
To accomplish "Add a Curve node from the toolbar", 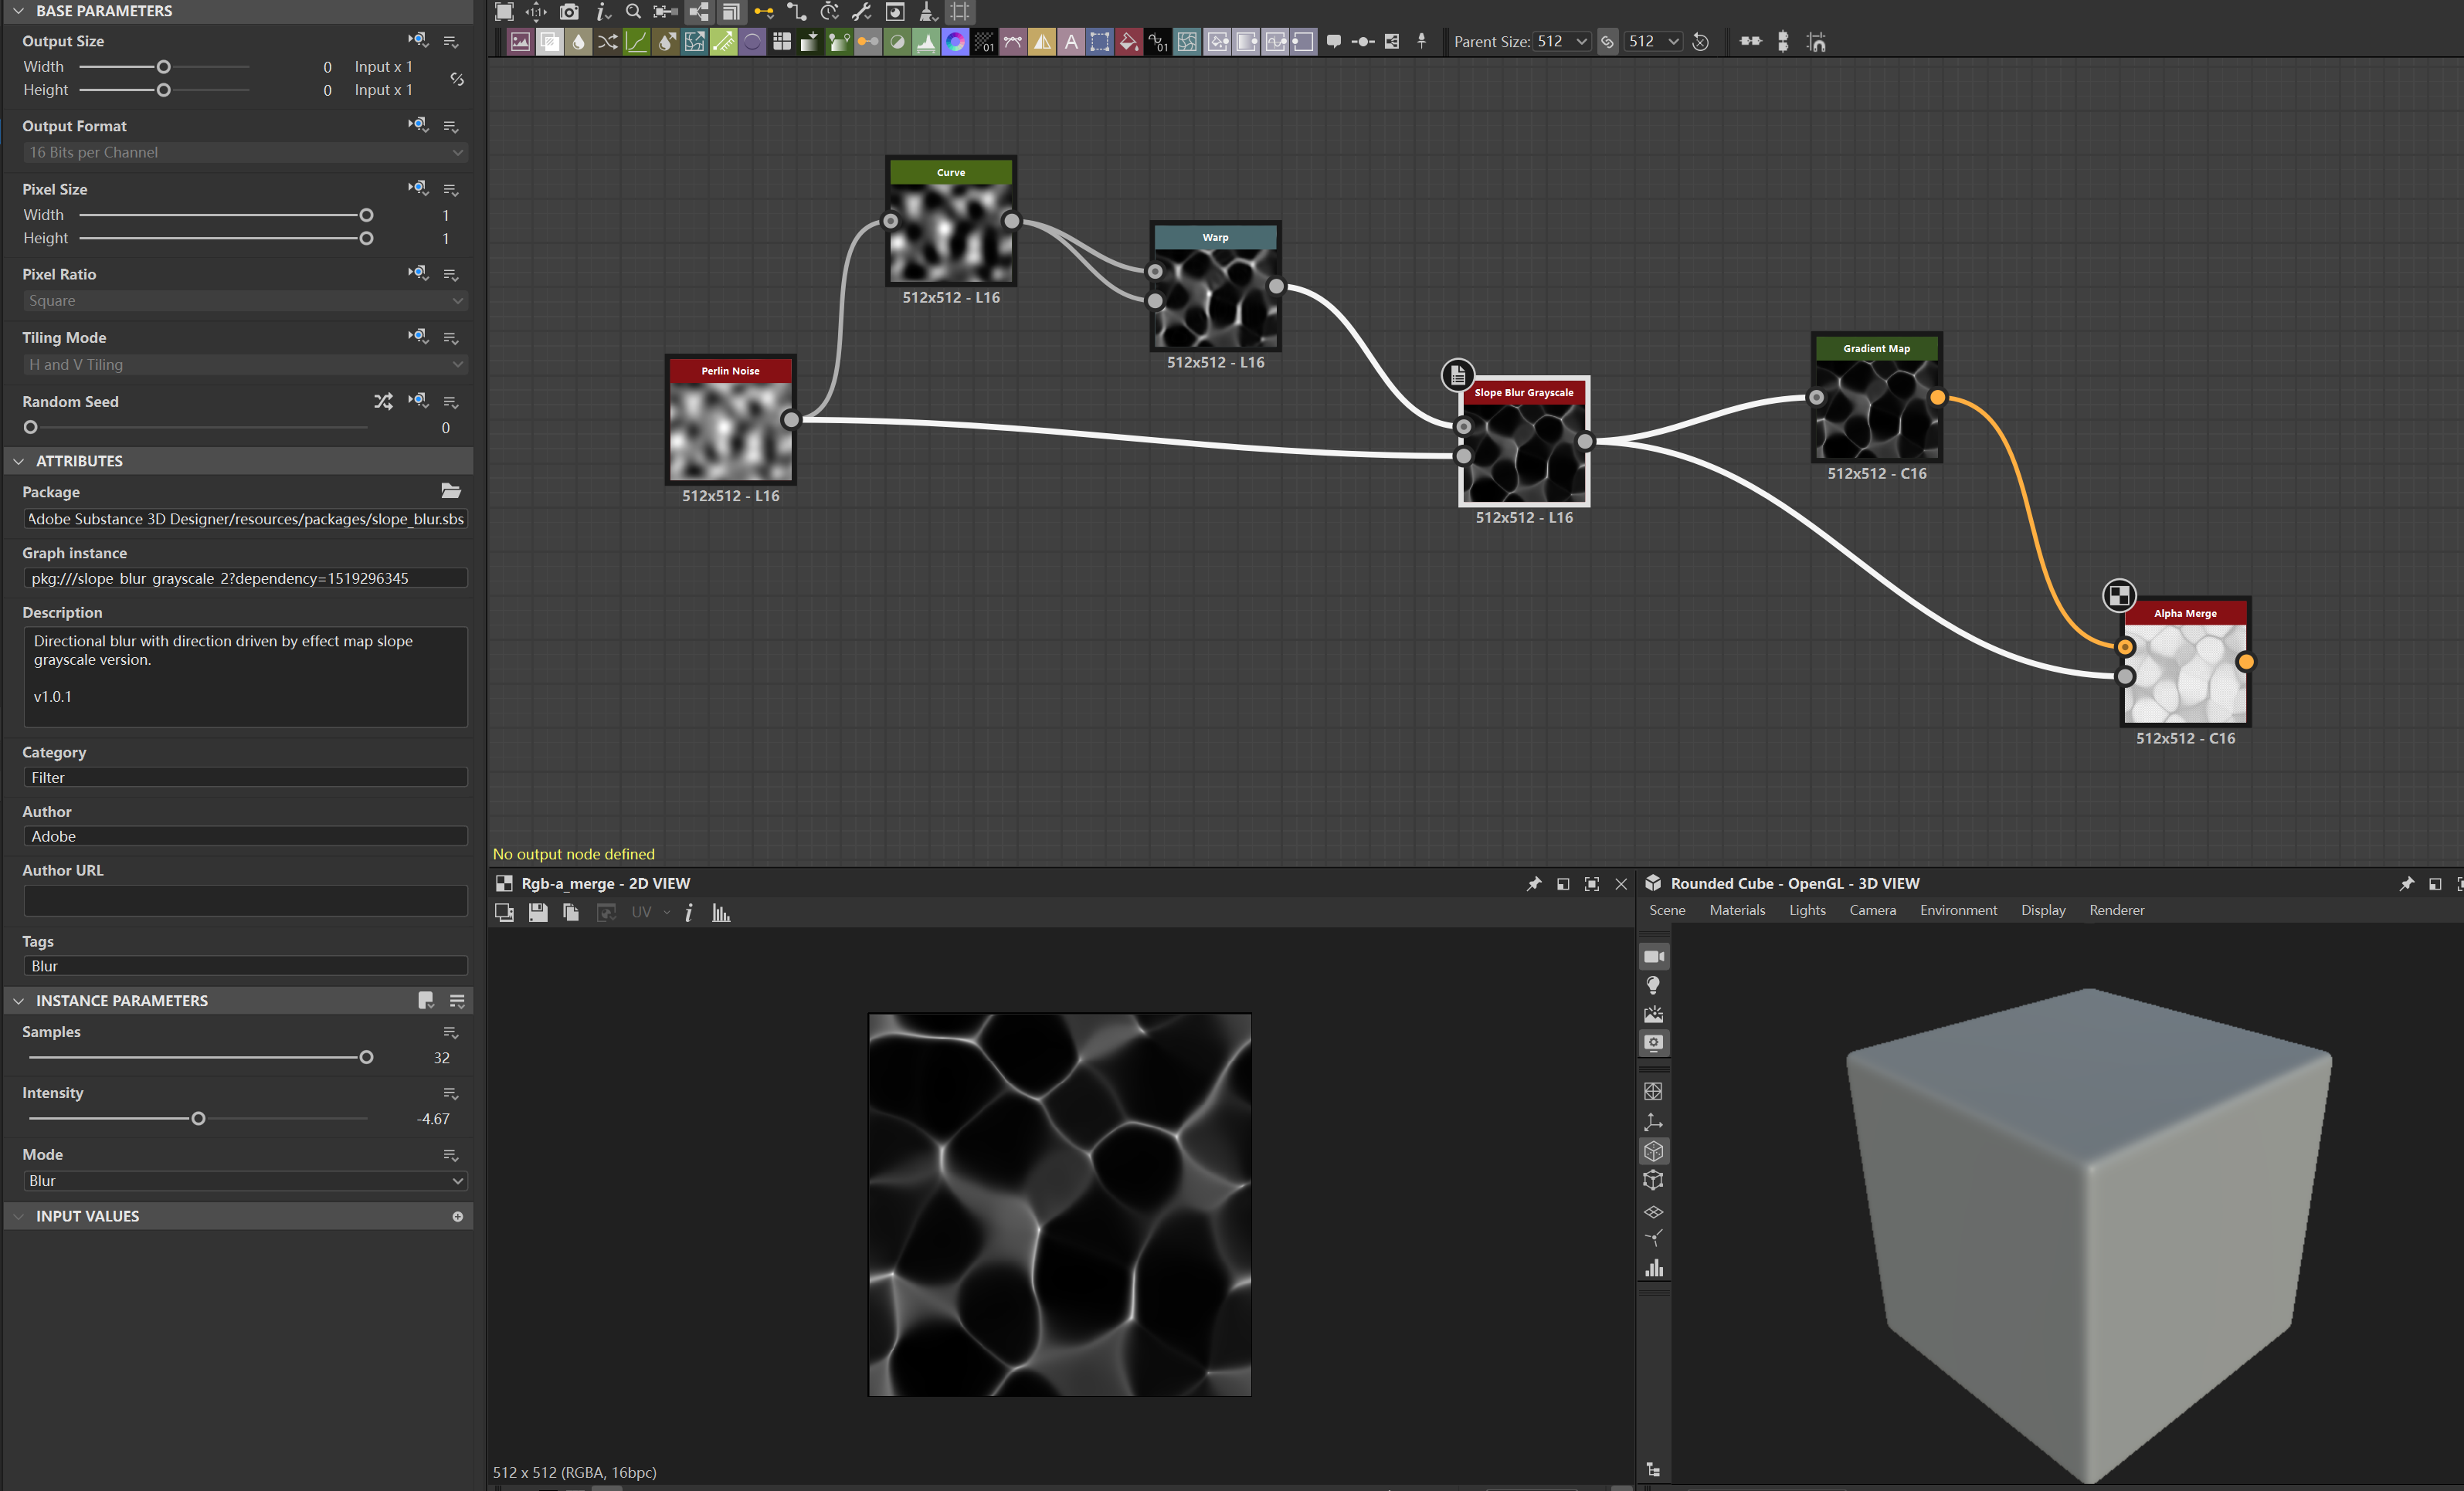I will pos(636,42).
